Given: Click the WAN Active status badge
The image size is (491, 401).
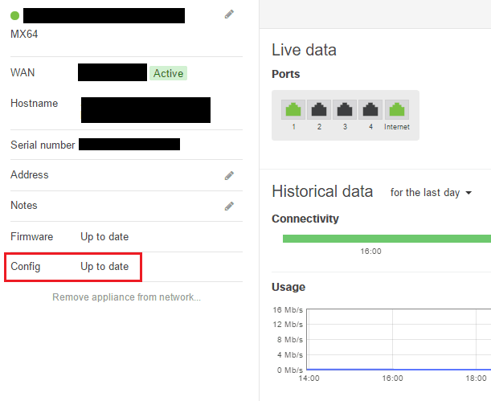Looking at the screenshot, I should tap(169, 73).
